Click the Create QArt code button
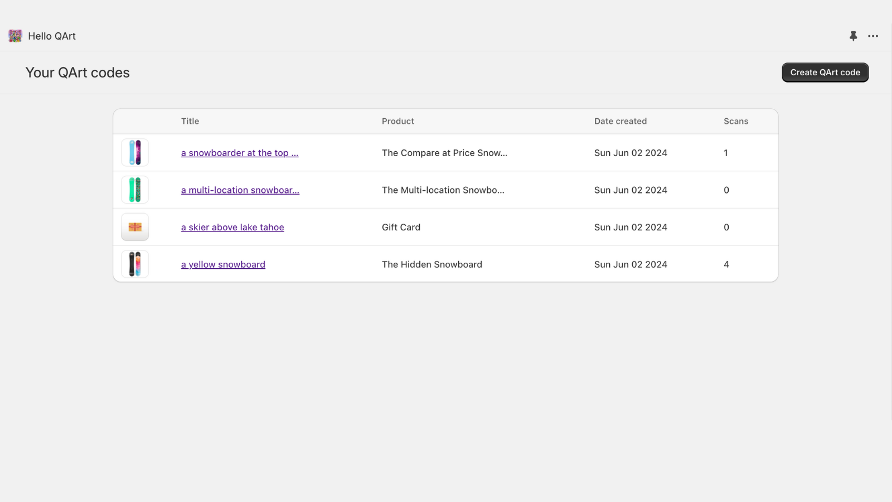 (825, 73)
